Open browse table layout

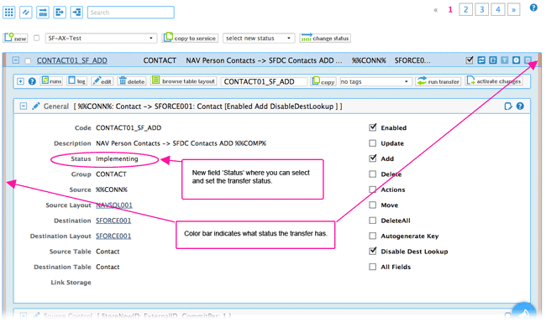tap(183, 80)
